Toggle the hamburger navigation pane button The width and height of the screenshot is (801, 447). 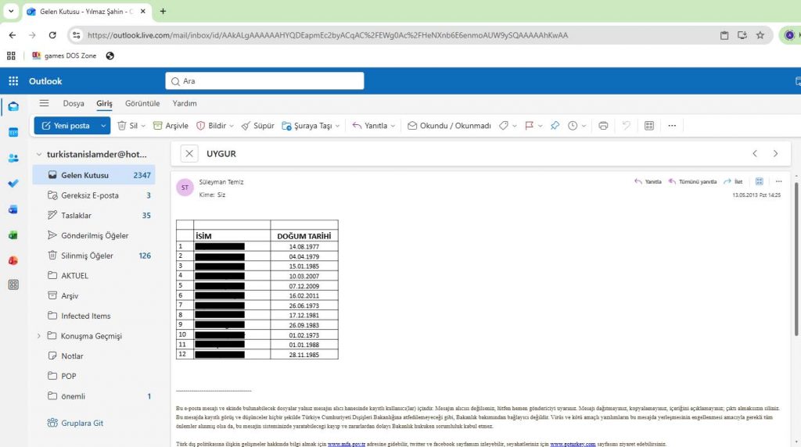(x=44, y=103)
